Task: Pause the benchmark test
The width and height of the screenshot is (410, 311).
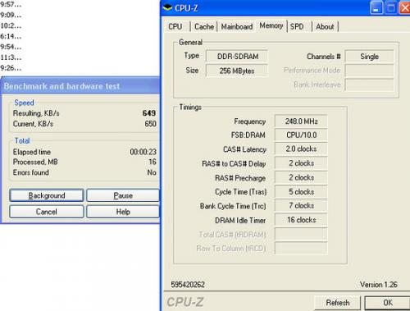Action: (123, 195)
